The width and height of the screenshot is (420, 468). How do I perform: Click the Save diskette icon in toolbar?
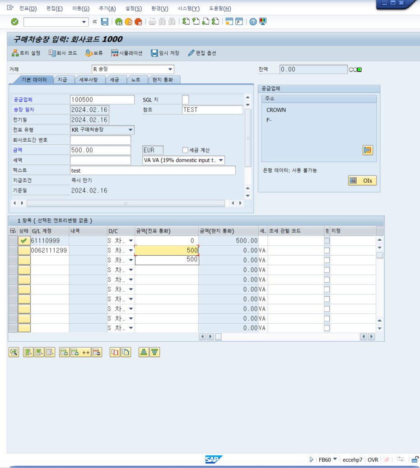pos(105,22)
